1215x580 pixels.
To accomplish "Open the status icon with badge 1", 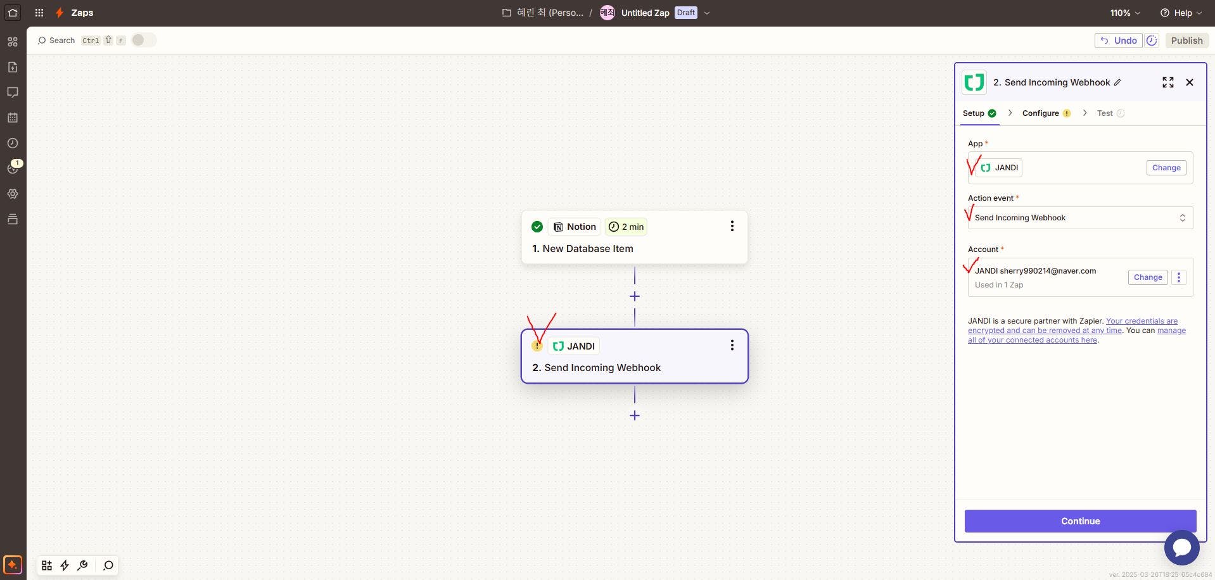I will pos(13,168).
